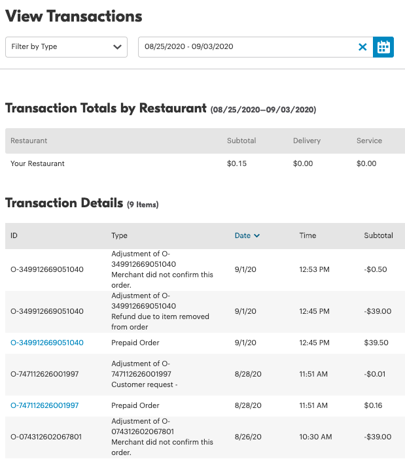
Task: Select the 12:53 PM row's order ID O-349912669051040
Action: click(47, 269)
